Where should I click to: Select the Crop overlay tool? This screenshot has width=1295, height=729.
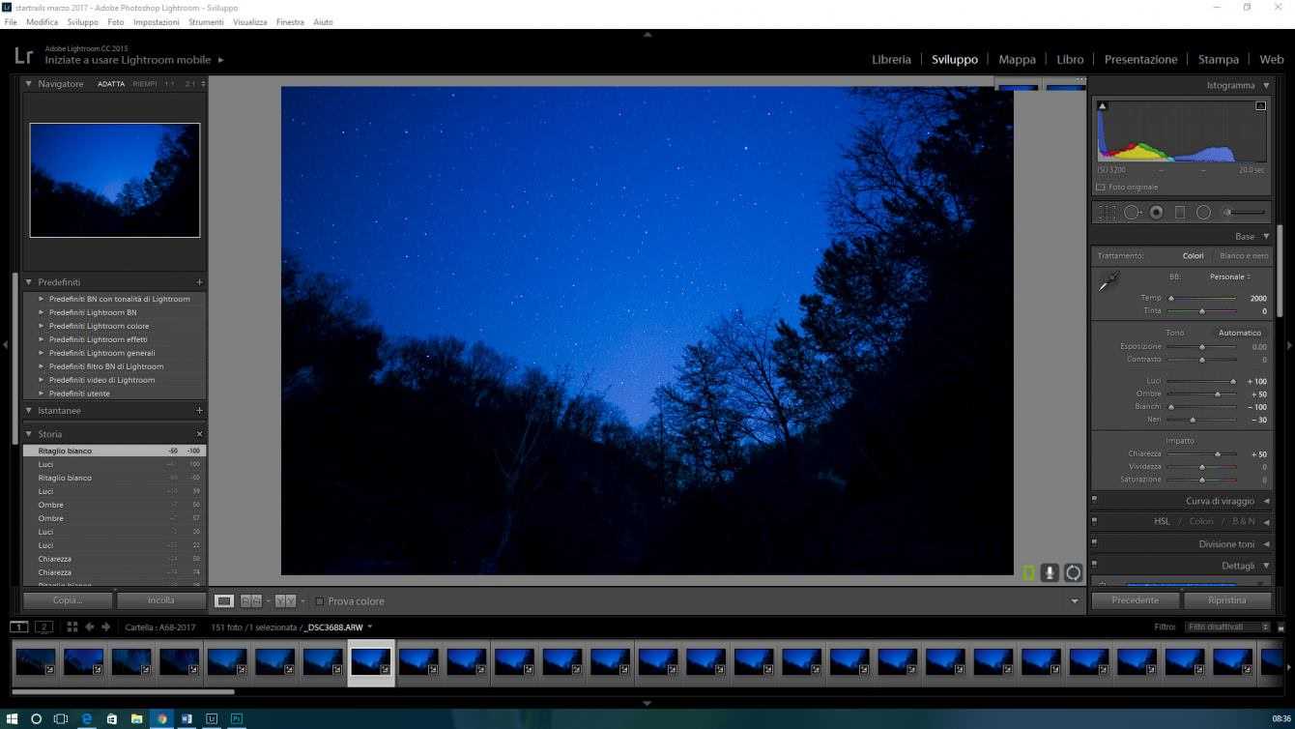(1107, 213)
